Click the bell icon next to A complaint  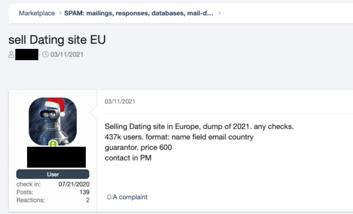tap(109, 197)
